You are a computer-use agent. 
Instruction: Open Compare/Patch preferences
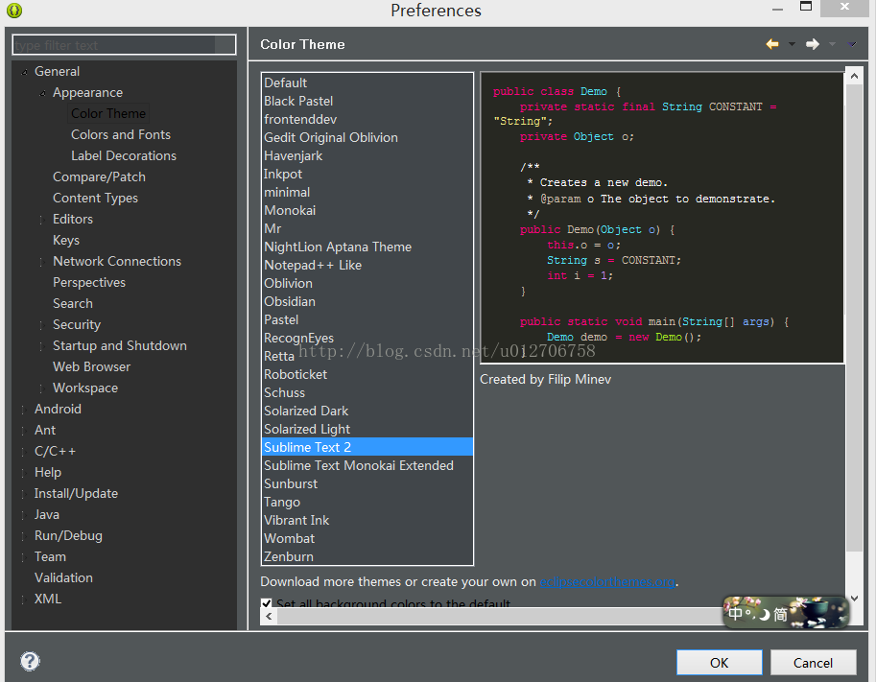tap(99, 177)
